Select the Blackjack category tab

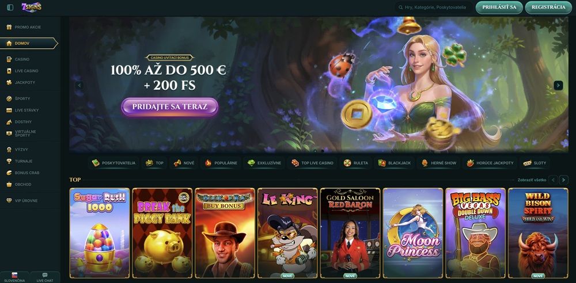click(x=394, y=163)
